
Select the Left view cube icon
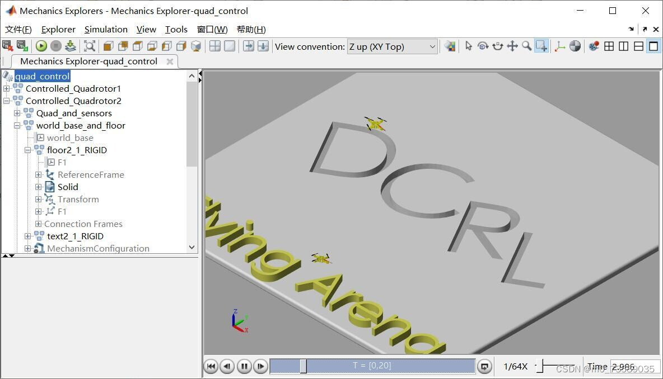point(167,46)
